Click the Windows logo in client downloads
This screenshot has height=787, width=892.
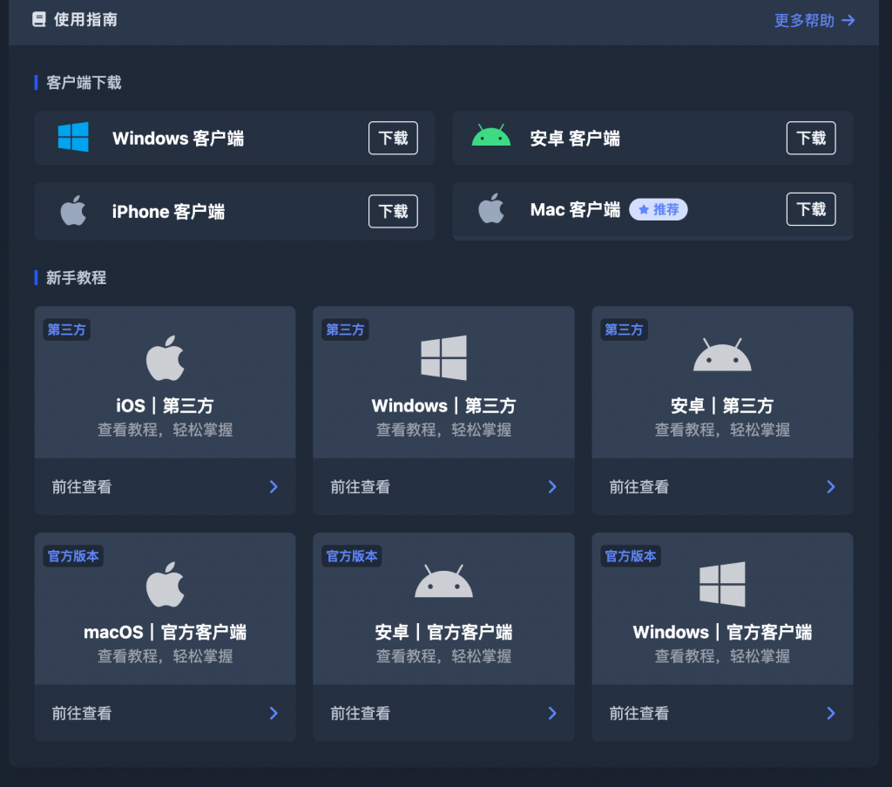(73, 138)
